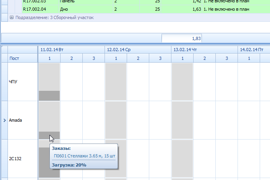Expand the Подразделение: 3 Сборочный участок group

tap(11, 17)
